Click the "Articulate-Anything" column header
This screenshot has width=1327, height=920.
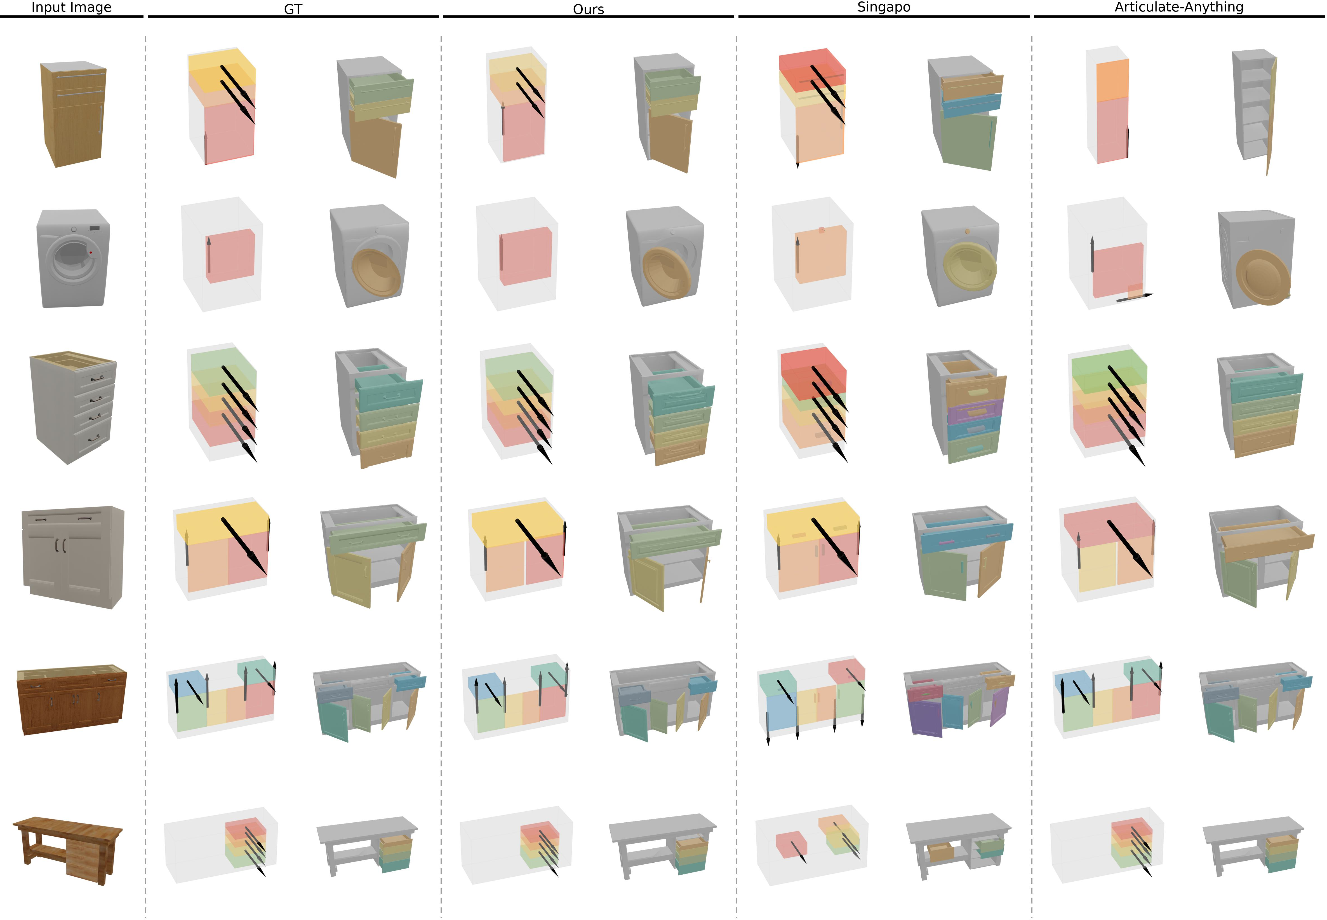(1179, 8)
